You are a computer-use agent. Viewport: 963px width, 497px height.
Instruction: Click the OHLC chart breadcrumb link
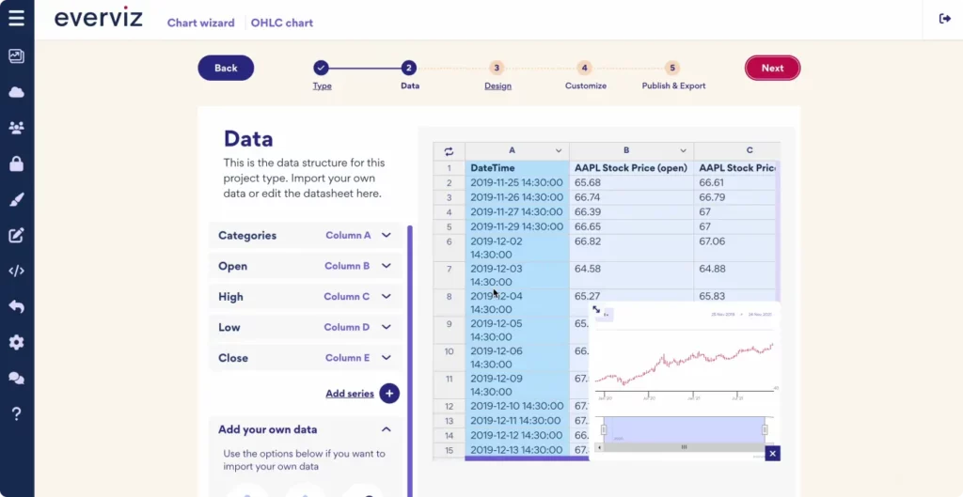tap(282, 23)
